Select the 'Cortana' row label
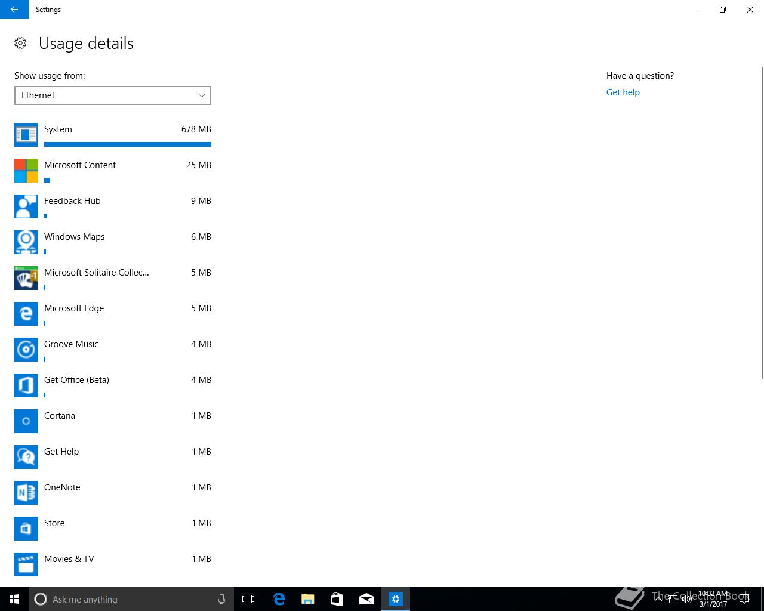This screenshot has width=764, height=611. coord(60,416)
